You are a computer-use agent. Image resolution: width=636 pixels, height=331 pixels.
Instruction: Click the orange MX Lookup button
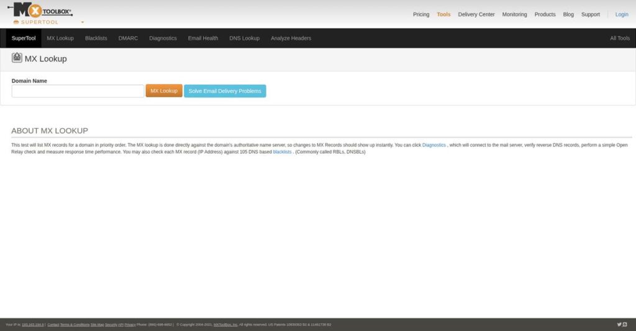coord(164,91)
